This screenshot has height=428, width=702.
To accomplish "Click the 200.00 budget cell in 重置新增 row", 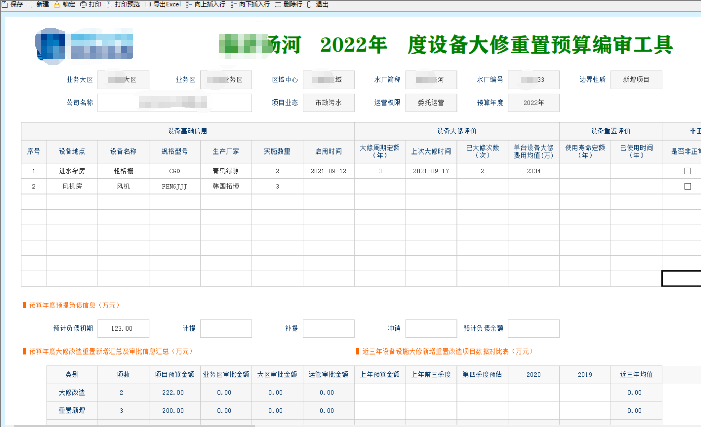I will (x=175, y=411).
